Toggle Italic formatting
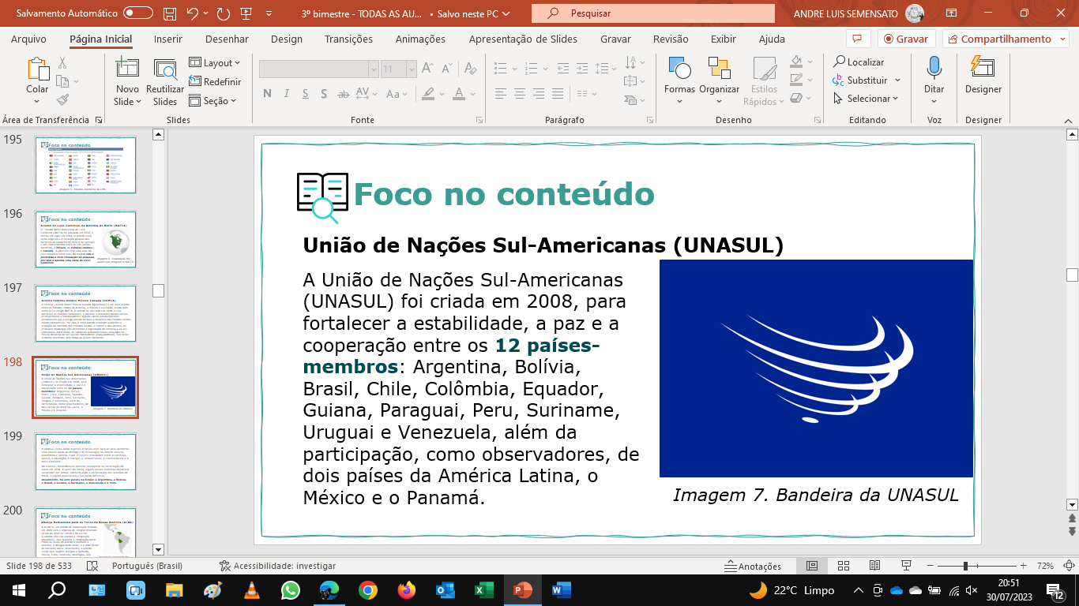Viewport: 1079px width, 606px height. coord(285,94)
